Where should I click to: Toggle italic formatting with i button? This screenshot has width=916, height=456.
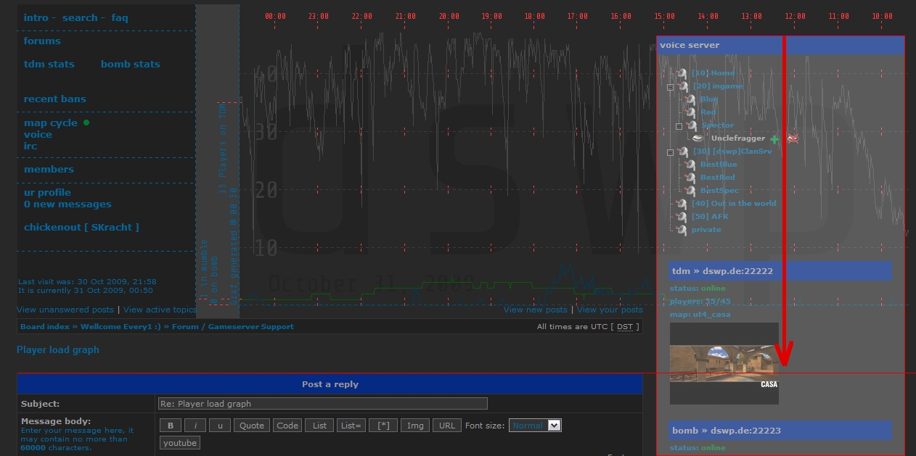195,426
